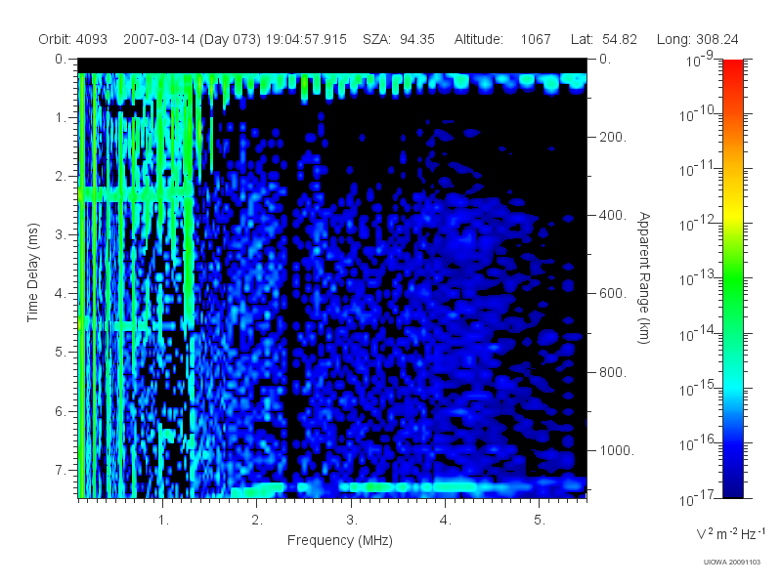This screenshot has height=586, width=782.
Task: Click the apparent range tick label '0.'
Action: (605, 60)
